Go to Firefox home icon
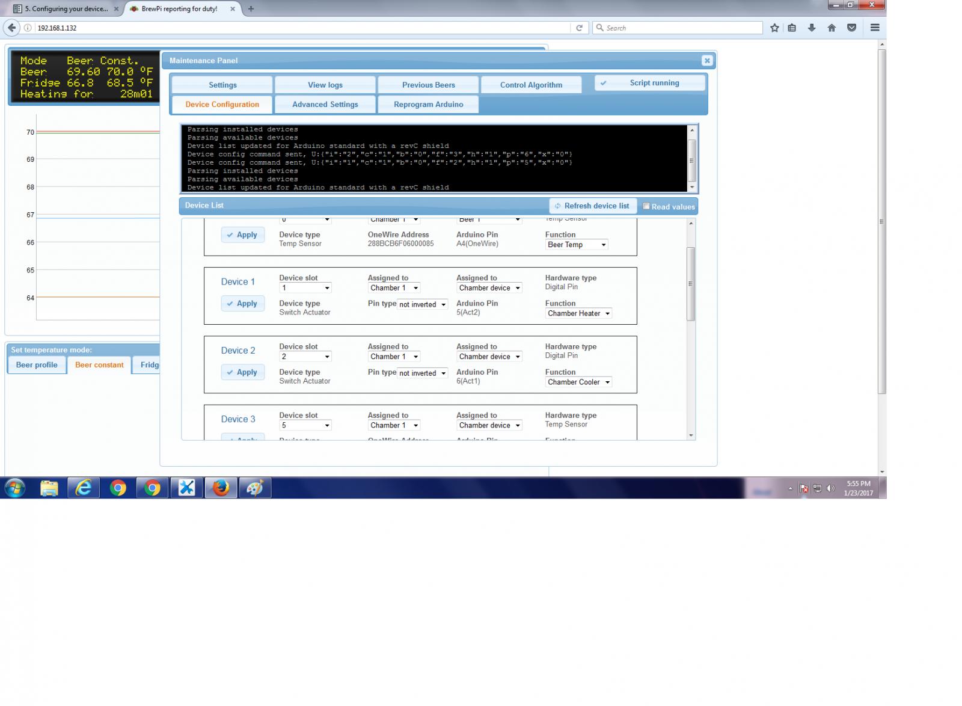Image resolution: width=962 pixels, height=706 pixels. click(x=832, y=28)
